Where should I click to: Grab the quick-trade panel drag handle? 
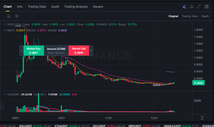22,51
